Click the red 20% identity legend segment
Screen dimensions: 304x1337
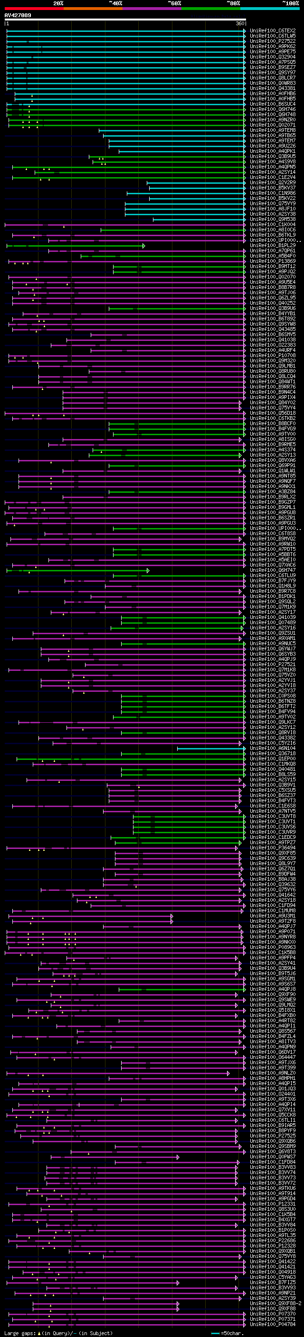click(34, 8)
